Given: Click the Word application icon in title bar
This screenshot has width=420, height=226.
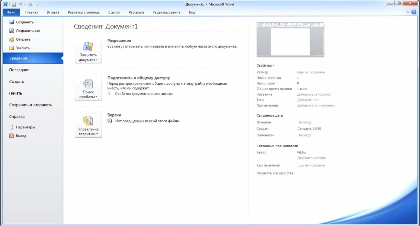Looking at the screenshot, I should tap(6, 5).
